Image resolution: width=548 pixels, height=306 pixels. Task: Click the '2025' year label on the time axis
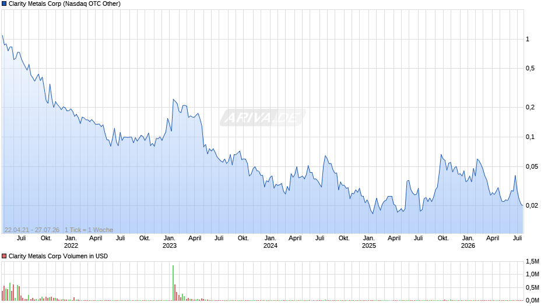[368, 245]
